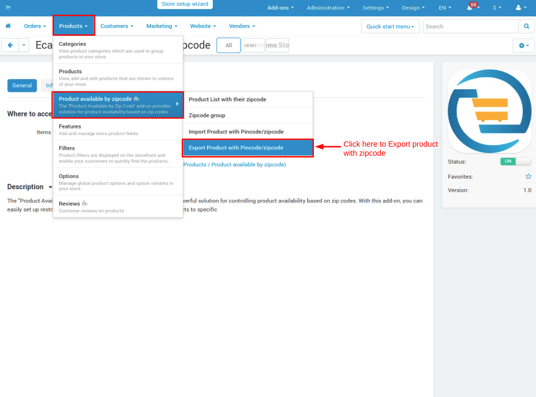Image resolution: width=536 pixels, height=397 pixels.
Task: Open the Website menu
Action: pos(203,26)
